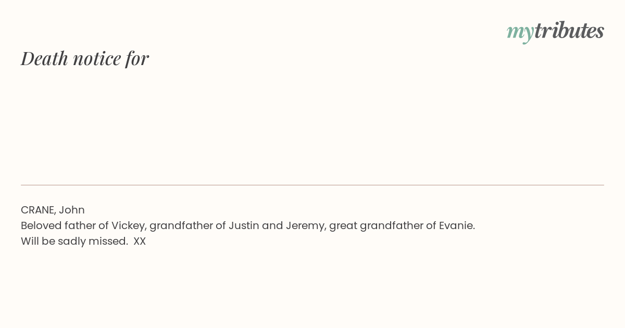625x328 pixels.
Task: Click the word "Death" in the heading
Action: pyautogui.click(x=45, y=58)
